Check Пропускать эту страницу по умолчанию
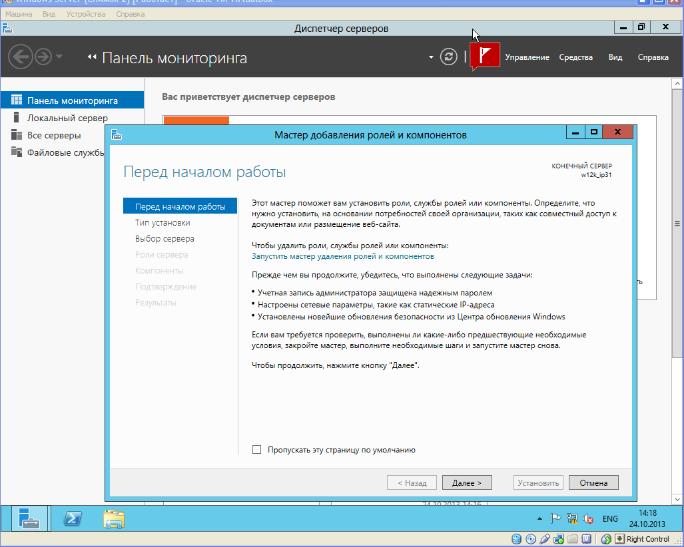 pyautogui.click(x=257, y=449)
